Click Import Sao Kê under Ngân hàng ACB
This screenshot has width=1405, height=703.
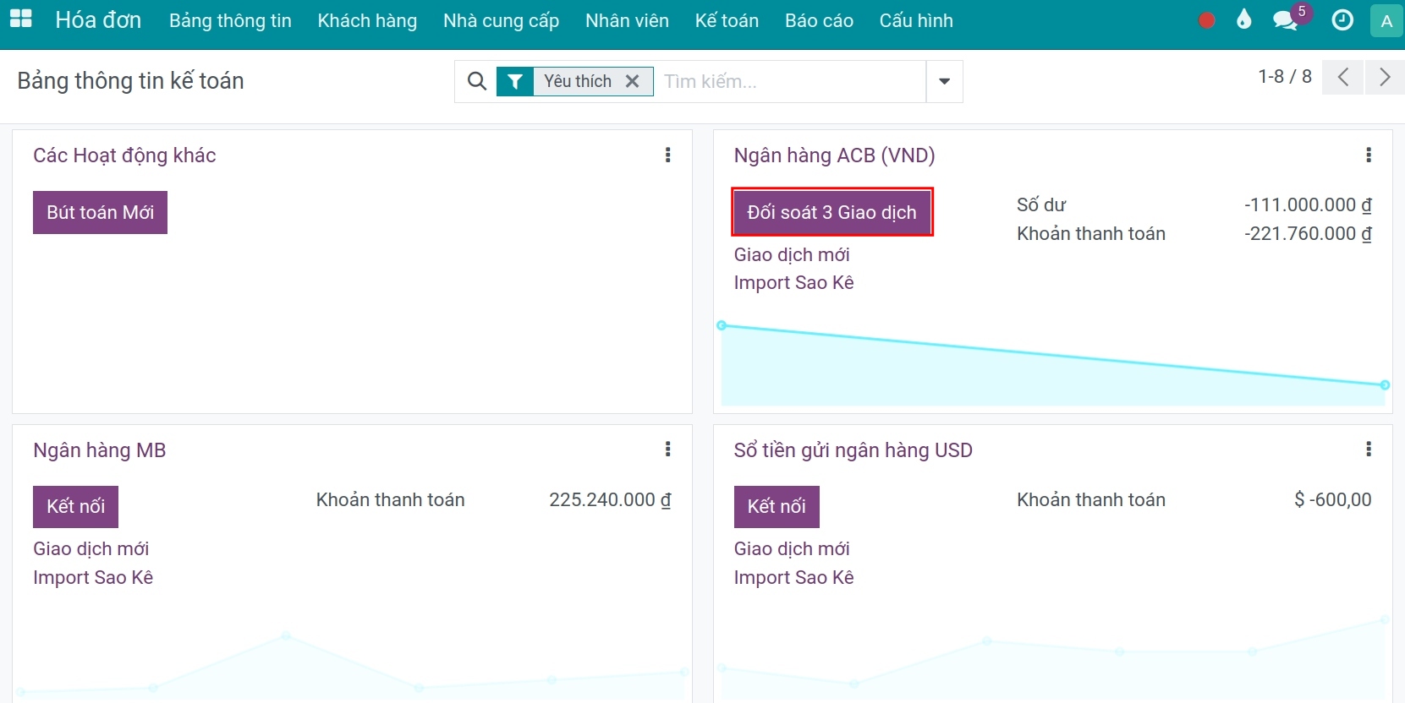[x=794, y=282]
